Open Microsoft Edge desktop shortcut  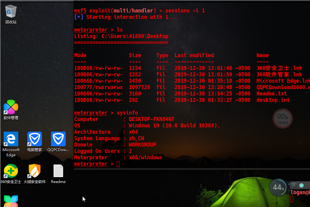pos(11,144)
